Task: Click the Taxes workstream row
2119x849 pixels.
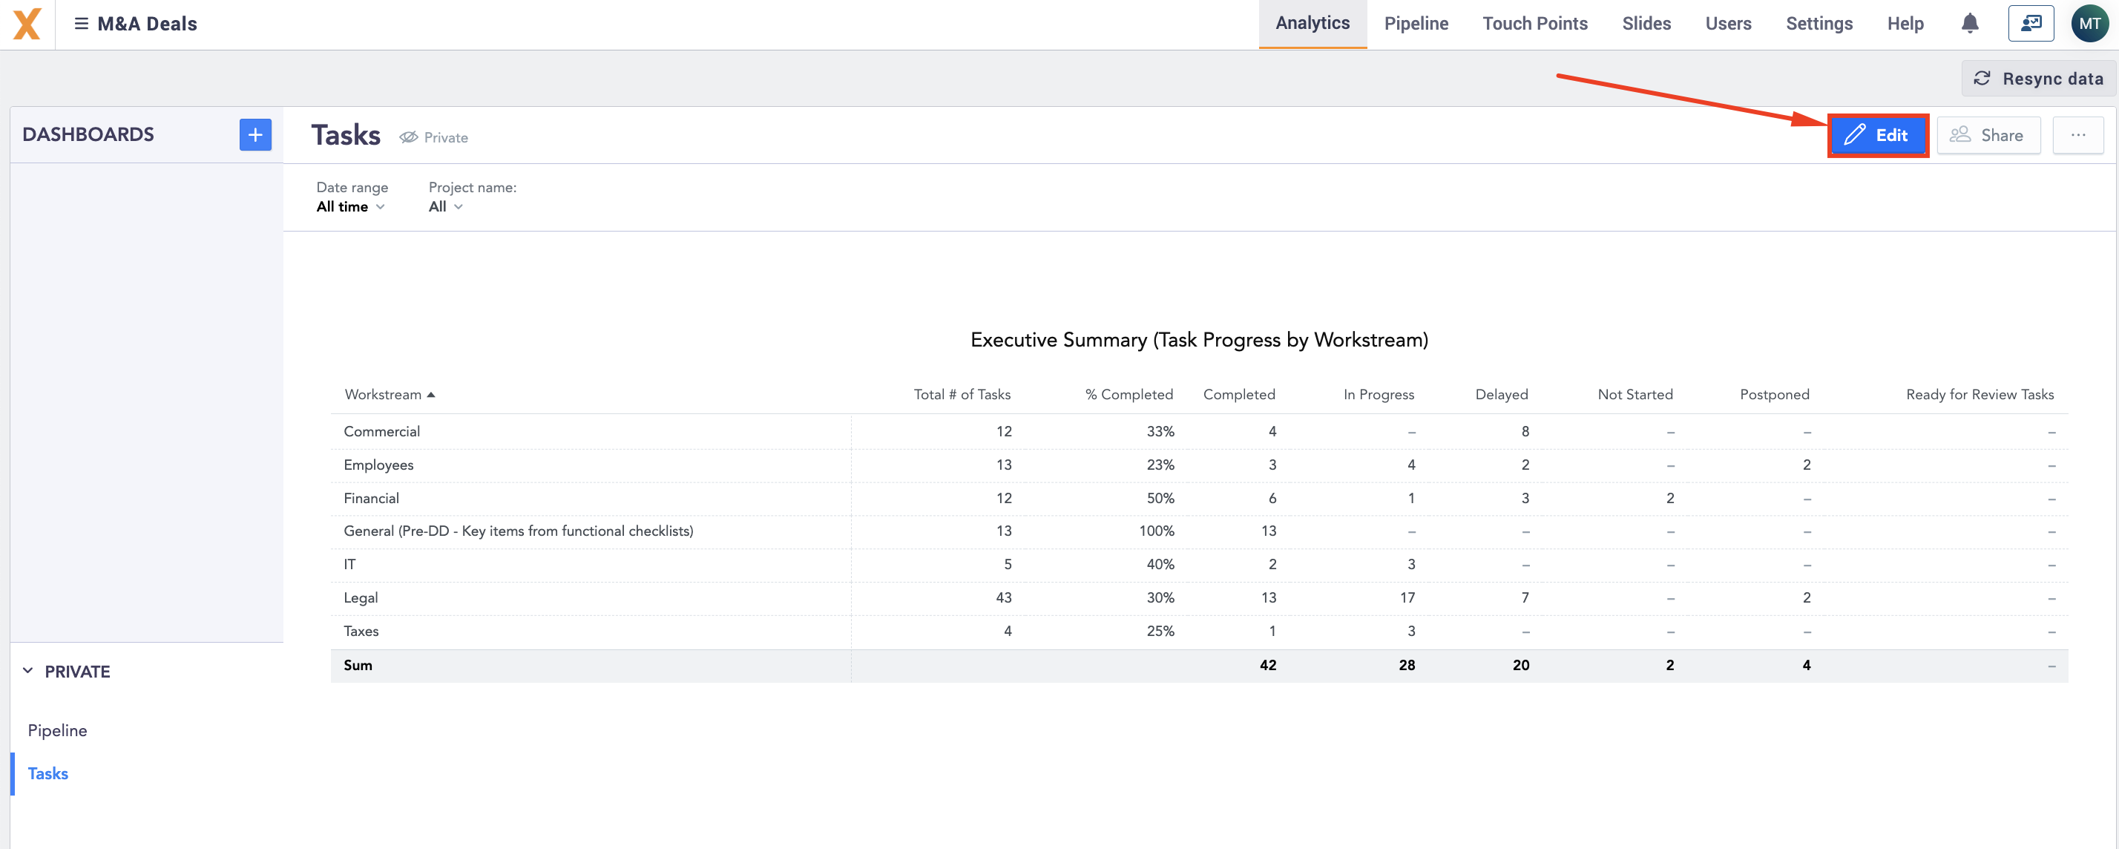Action: pyautogui.click(x=1198, y=632)
